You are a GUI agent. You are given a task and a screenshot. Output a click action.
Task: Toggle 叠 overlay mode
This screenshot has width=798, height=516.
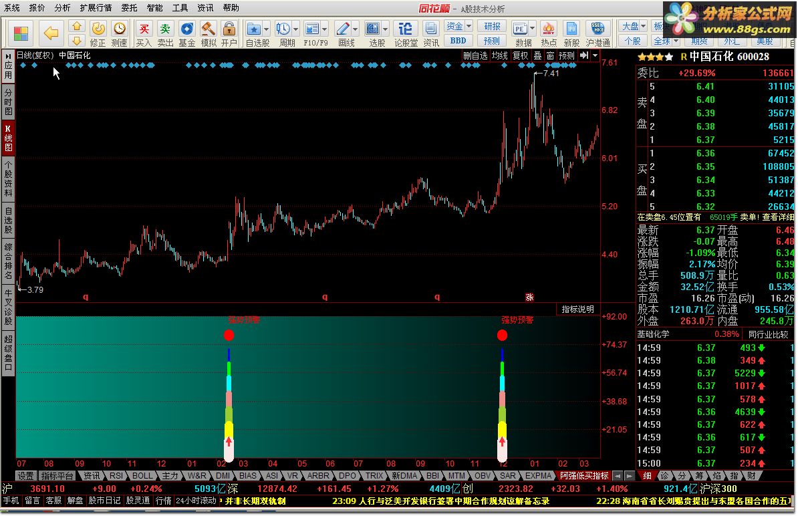(x=537, y=55)
